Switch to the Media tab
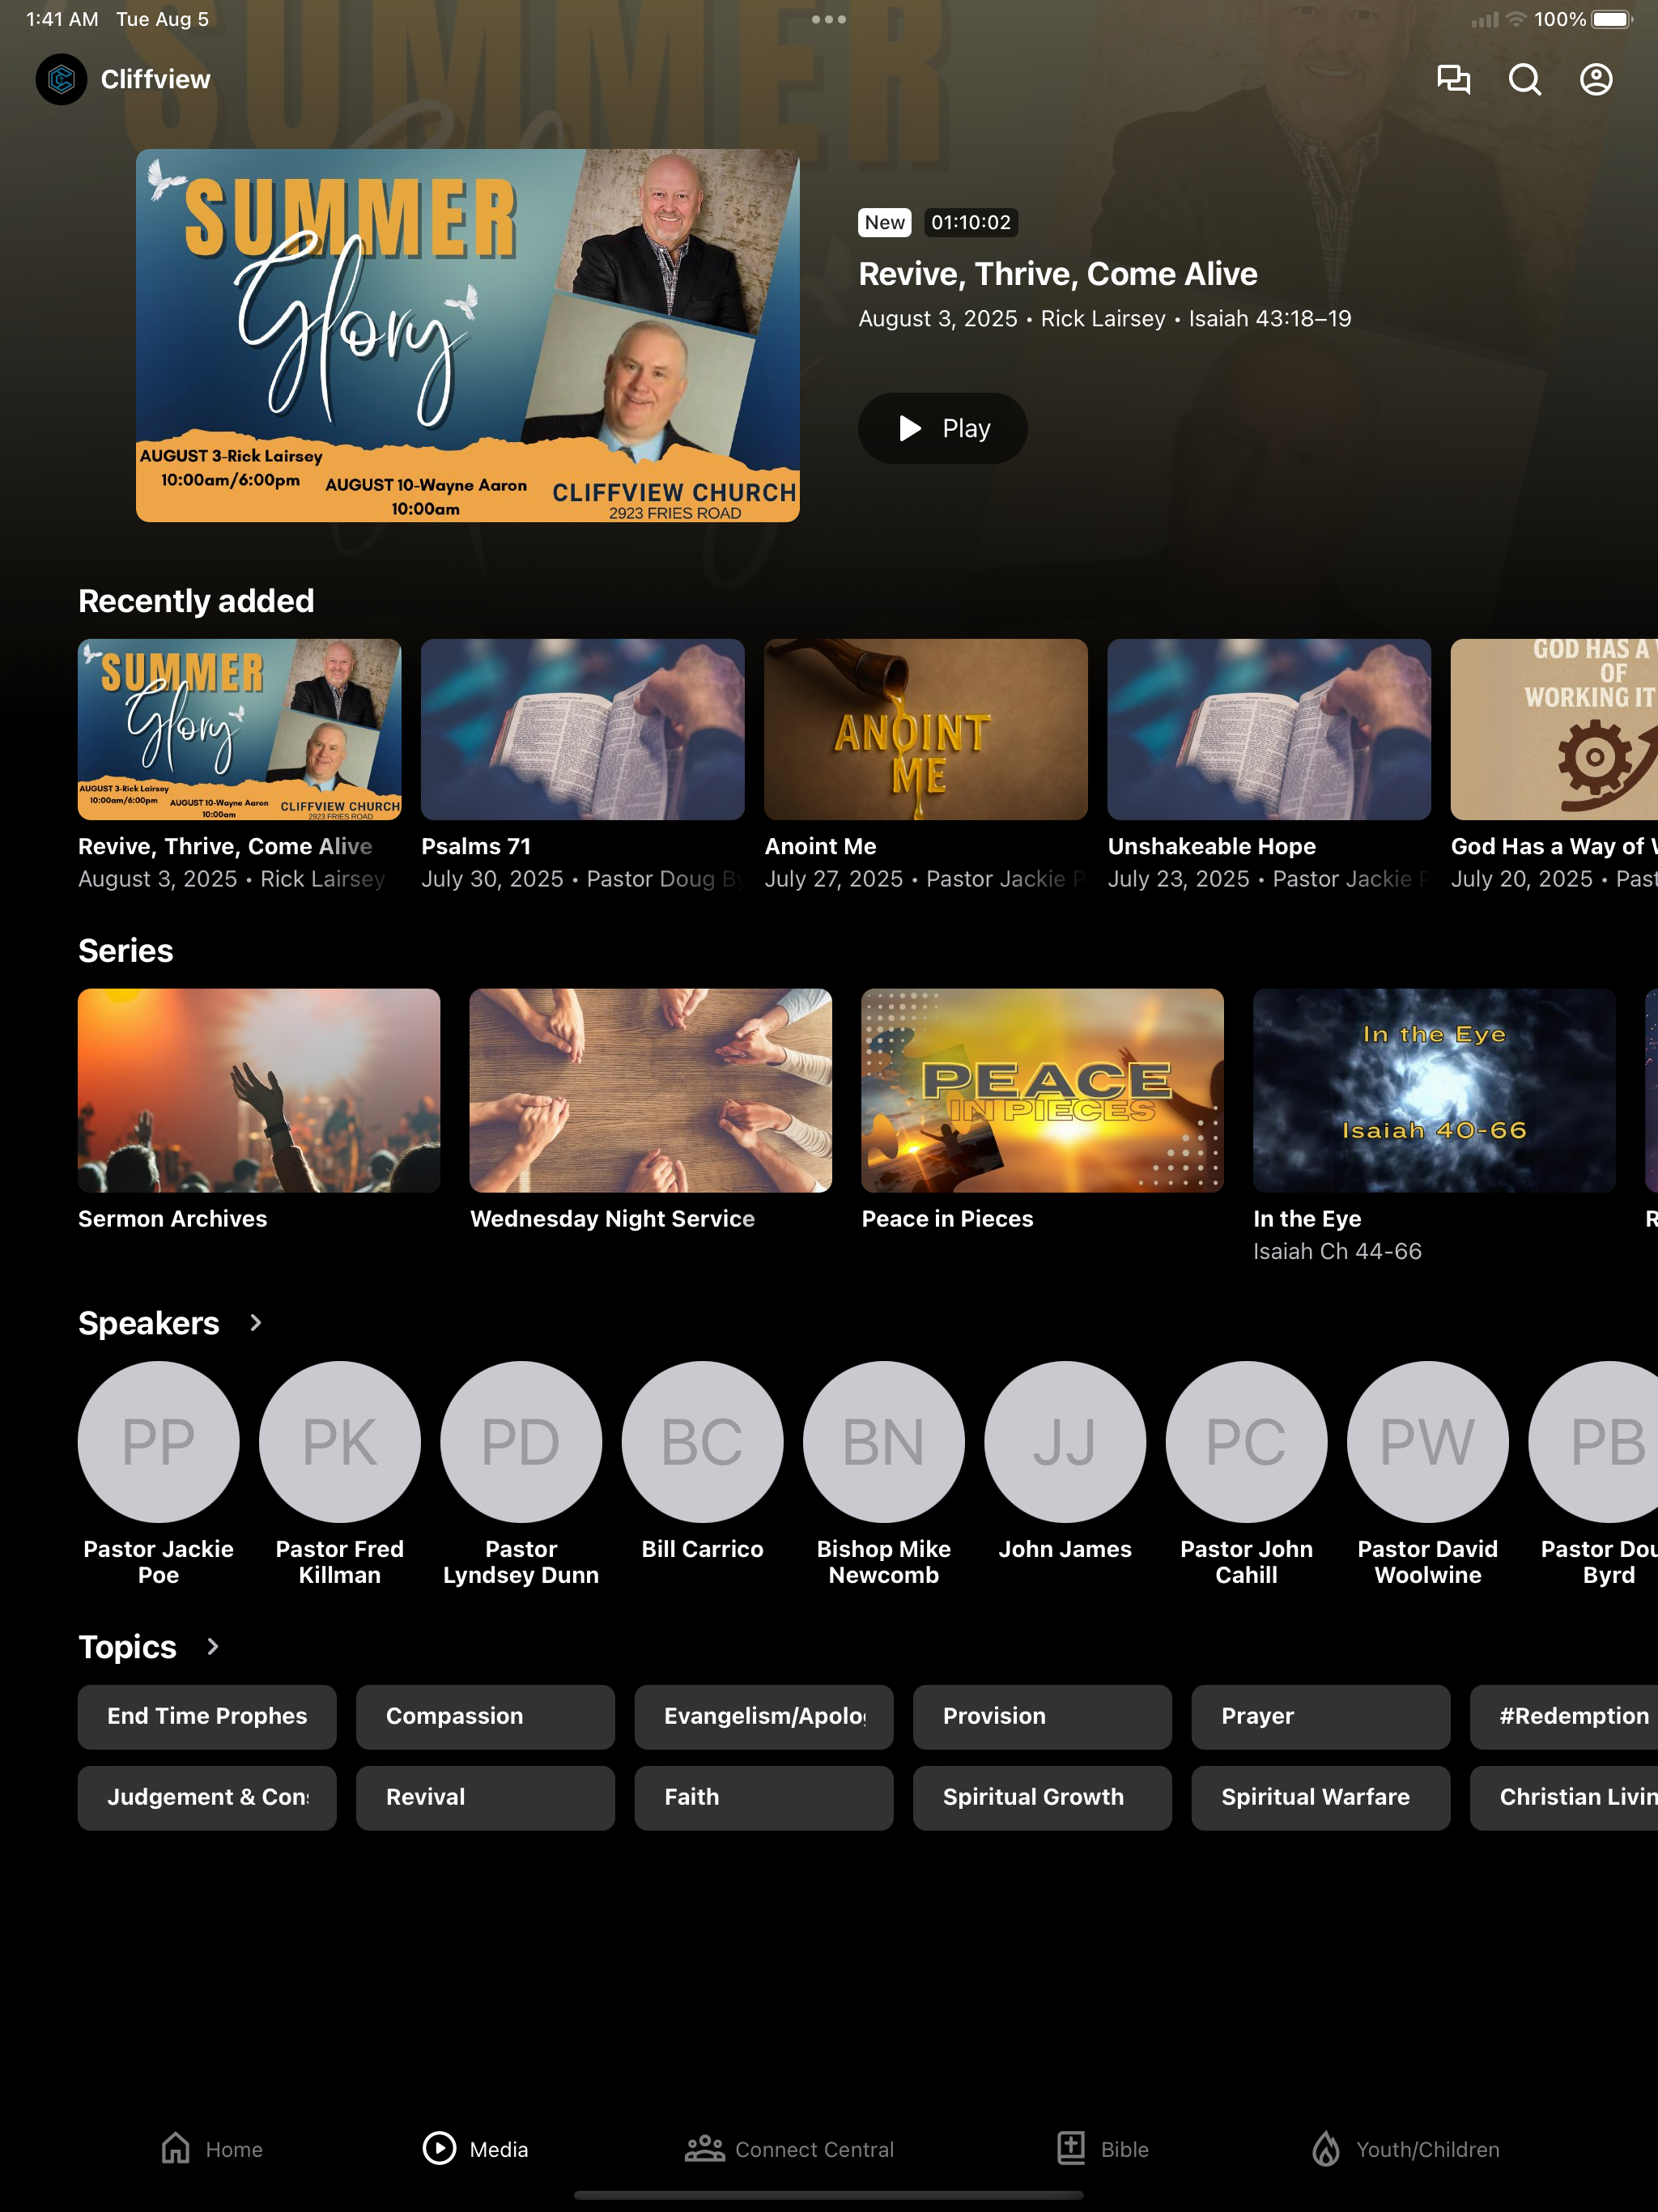This screenshot has width=1658, height=2212. [475, 2149]
